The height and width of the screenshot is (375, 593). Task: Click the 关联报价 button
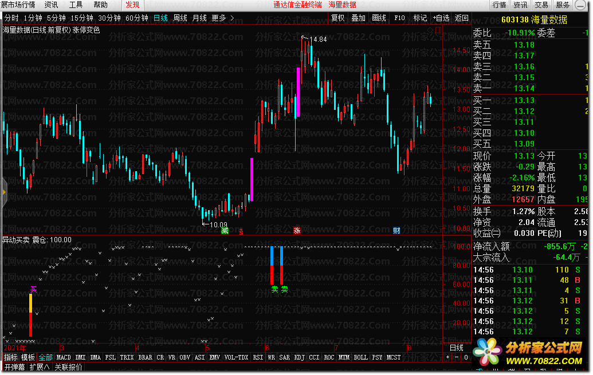click(x=68, y=367)
